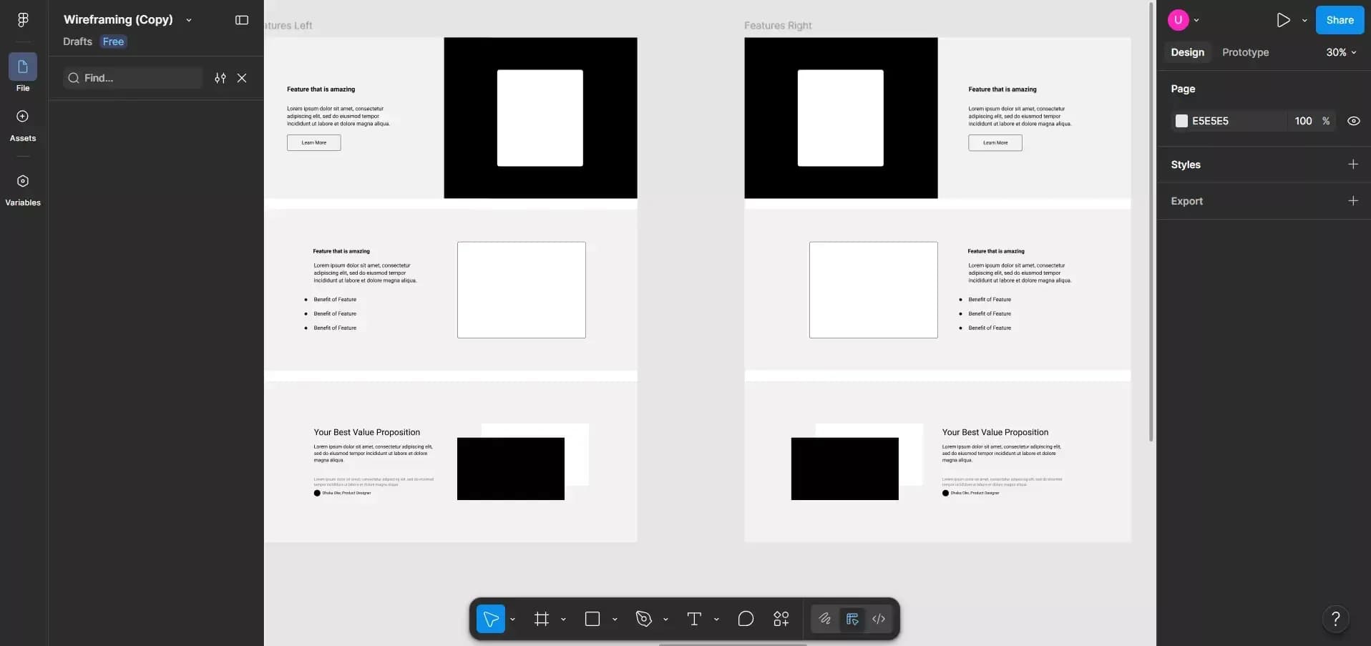Select black rectangle in left Value Proposition

[510, 469]
